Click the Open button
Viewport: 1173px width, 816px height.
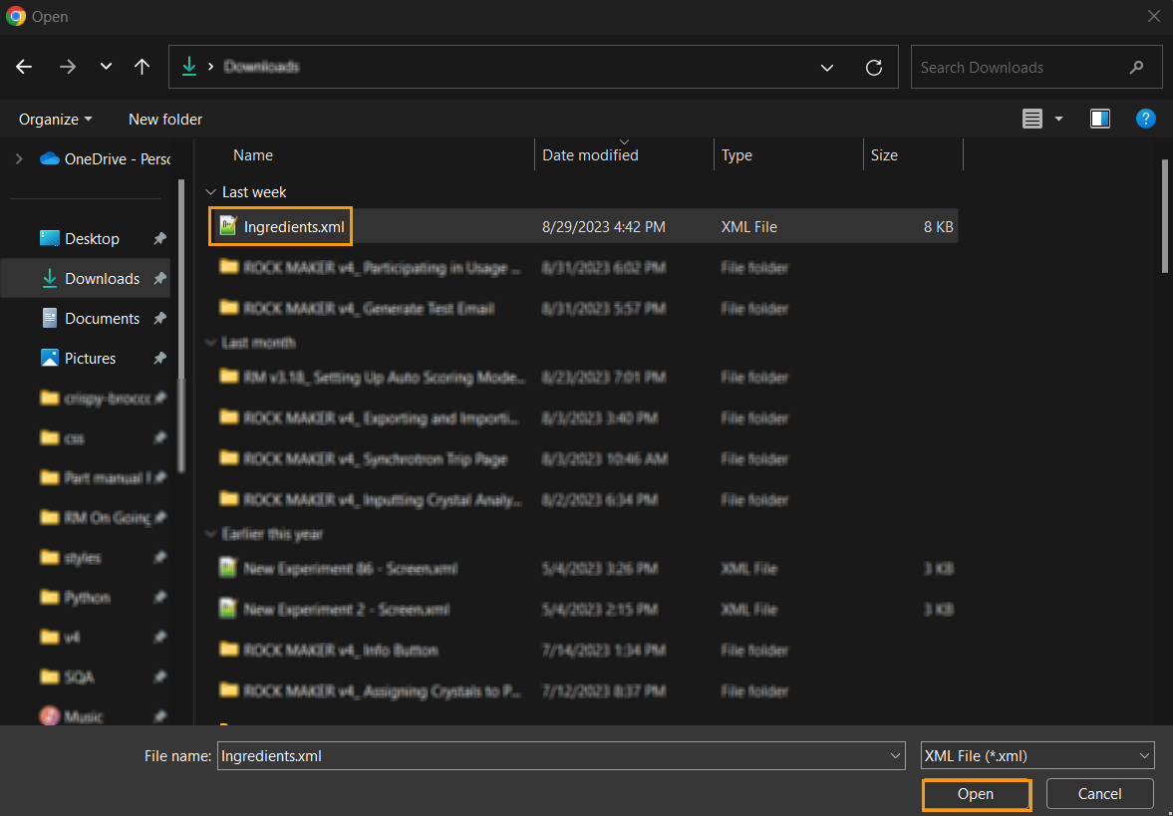(x=976, y=794)
